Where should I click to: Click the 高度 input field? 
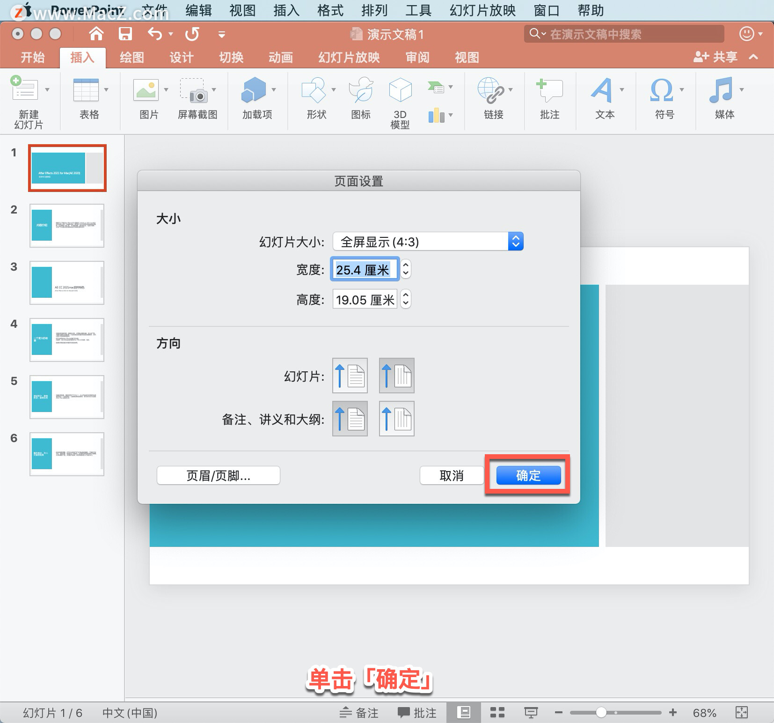(x=365, y=299)
